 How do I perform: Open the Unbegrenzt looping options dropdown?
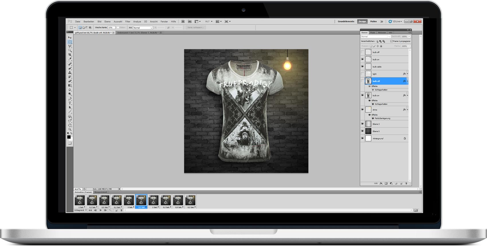pyautogui.click(x=80, y=210)
